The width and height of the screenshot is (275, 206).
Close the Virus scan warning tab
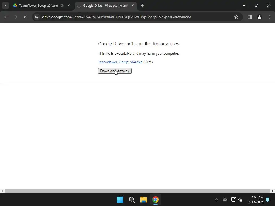pyautogui.click(x=133, y=6)
